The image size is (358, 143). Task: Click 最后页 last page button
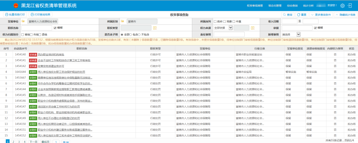coord(45,141)
